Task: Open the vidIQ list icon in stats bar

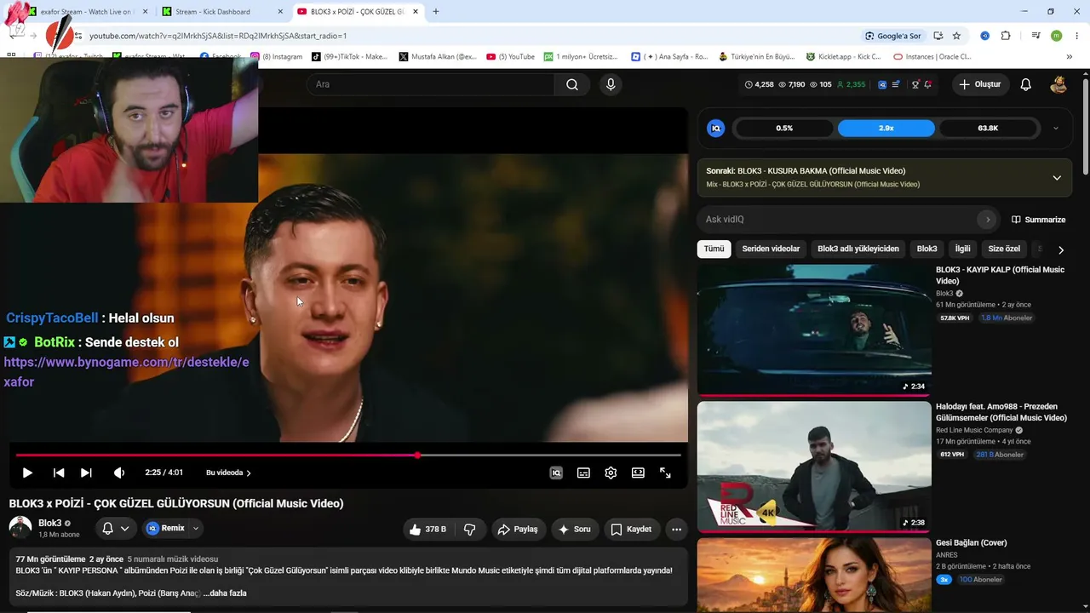Action: click(896, 84)
